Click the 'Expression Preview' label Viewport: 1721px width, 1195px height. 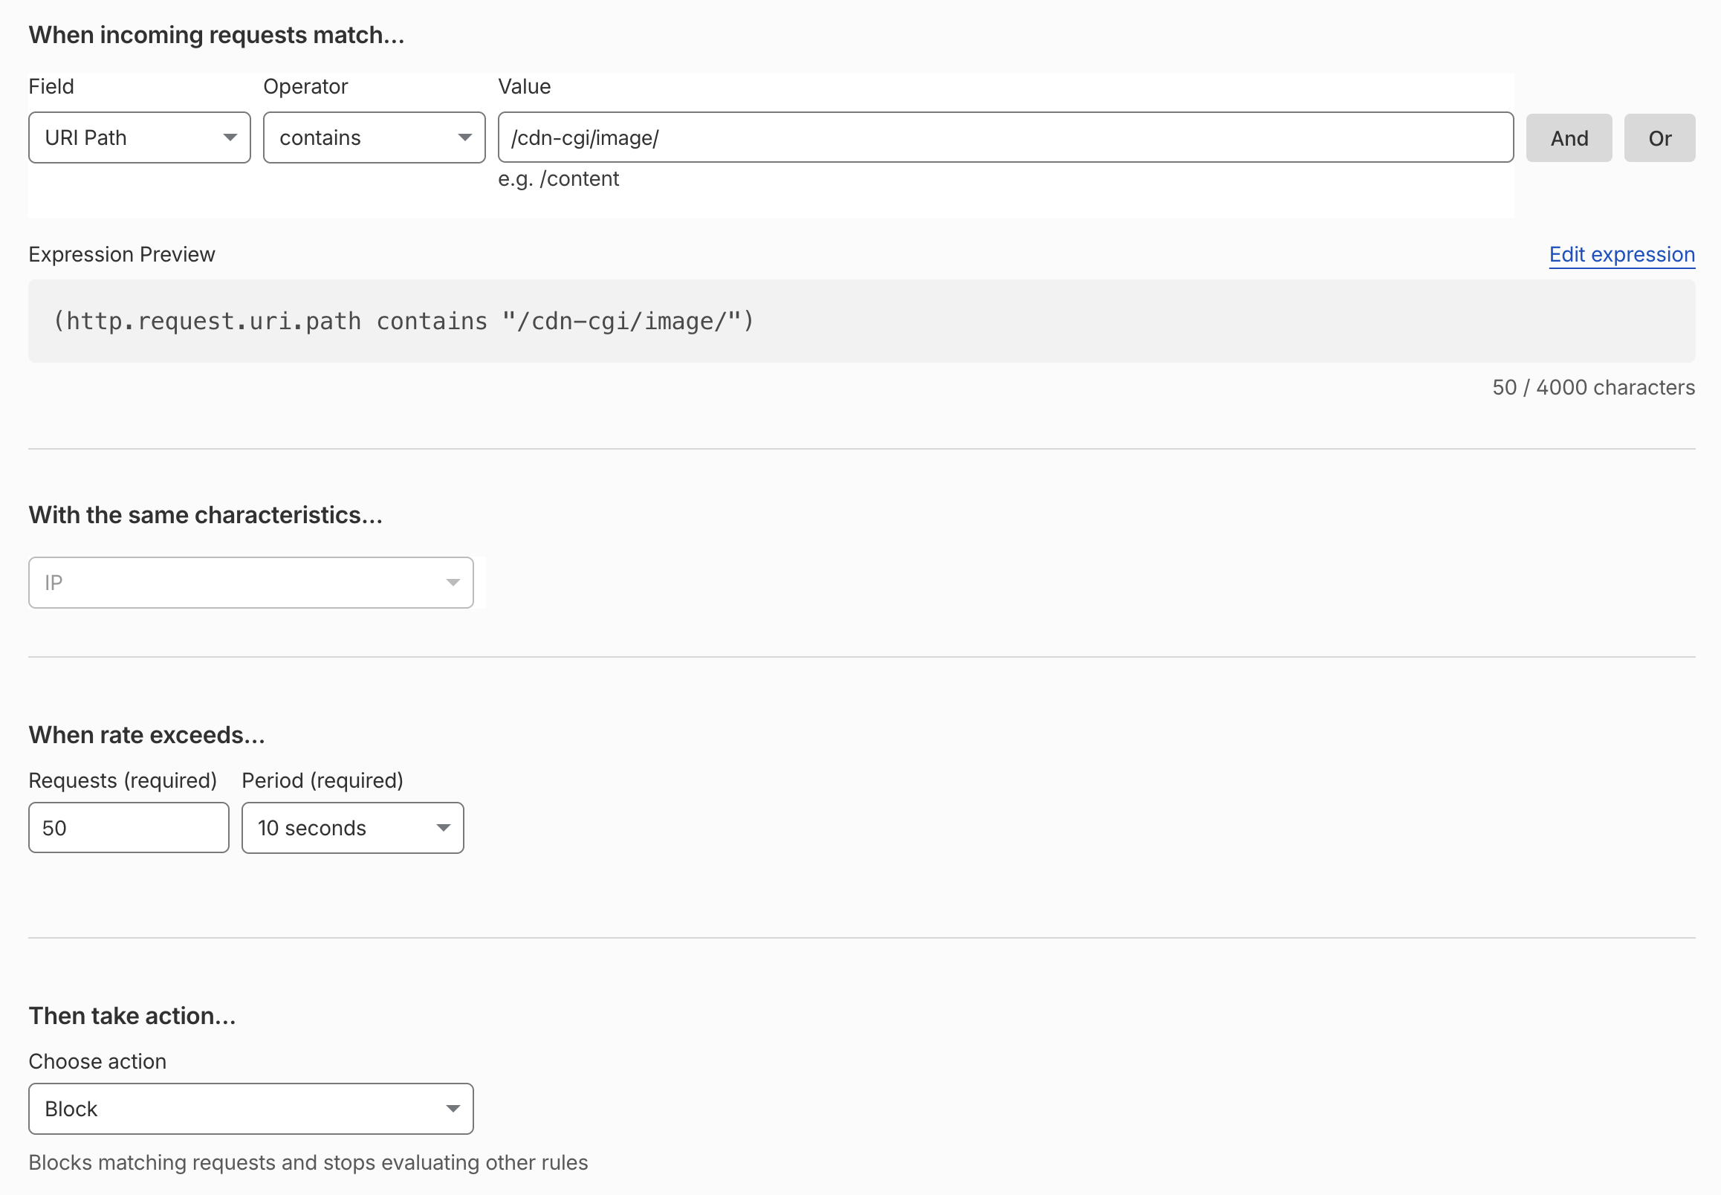122,255
